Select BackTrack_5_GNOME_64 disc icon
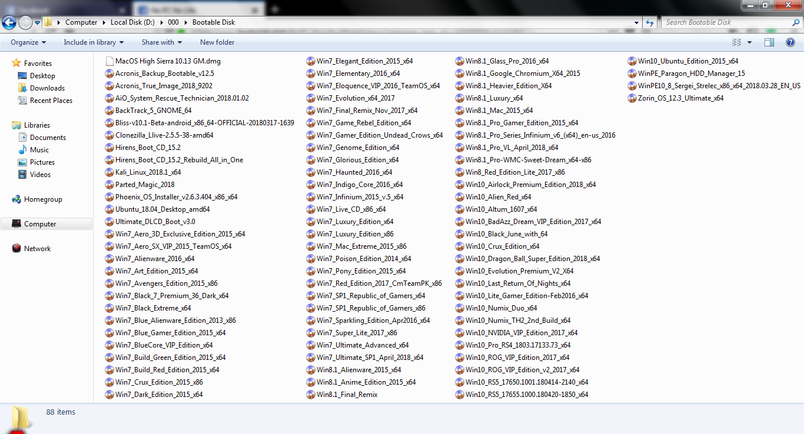This screenshot has width=804, height=434. pyautogui.click(x=109, y=111)
